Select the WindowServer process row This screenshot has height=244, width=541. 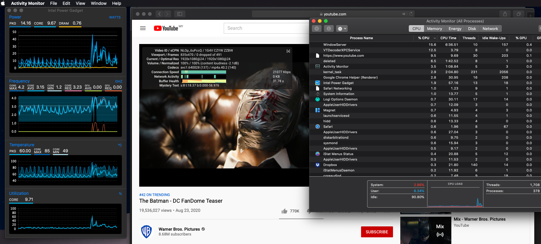coord(425,45)
